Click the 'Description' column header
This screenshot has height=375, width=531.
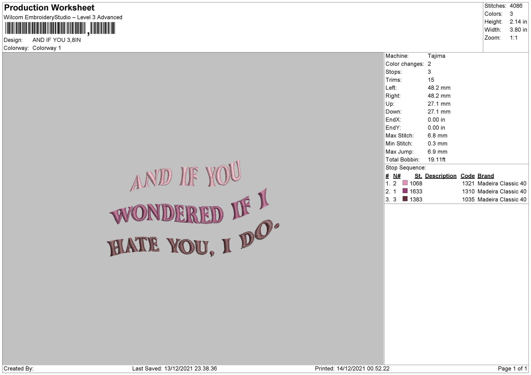tap(441, 176)
